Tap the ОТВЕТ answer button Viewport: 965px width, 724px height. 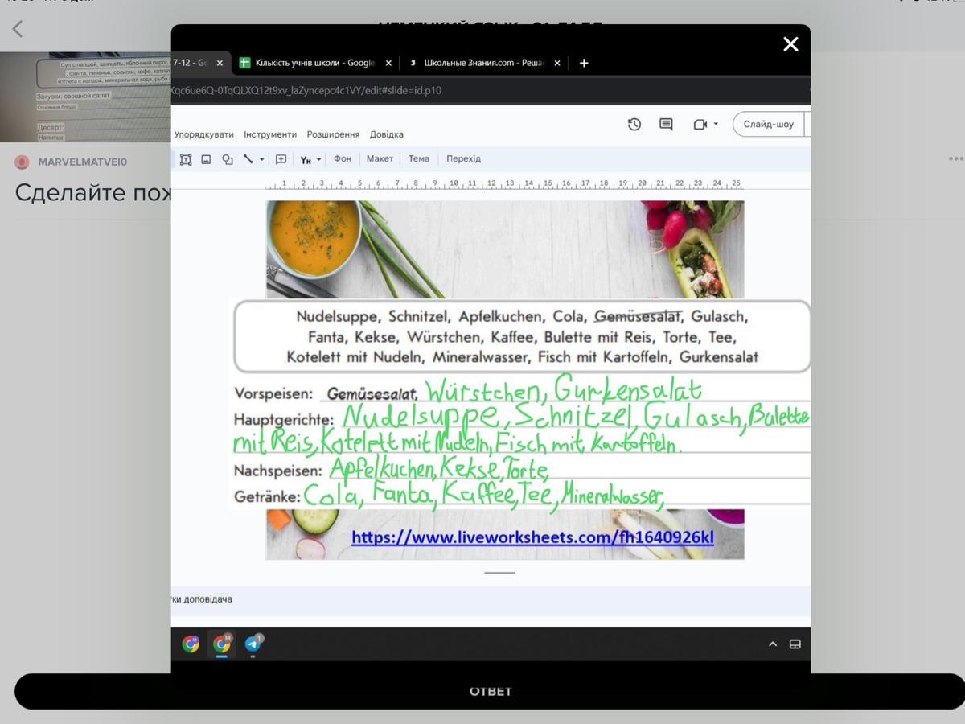point(490,691)
